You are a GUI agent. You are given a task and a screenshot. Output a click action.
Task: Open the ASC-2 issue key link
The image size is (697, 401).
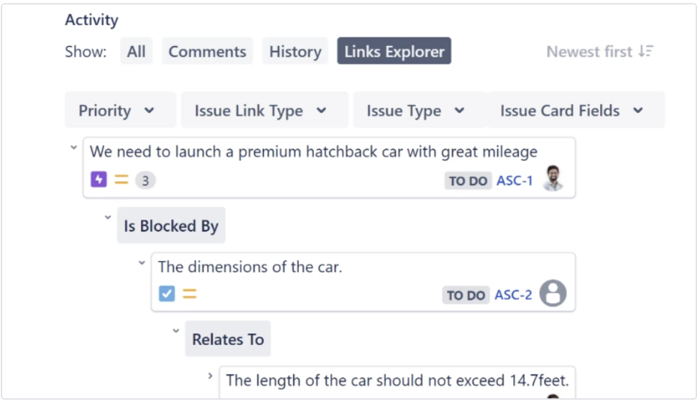(x=514, y=295)
